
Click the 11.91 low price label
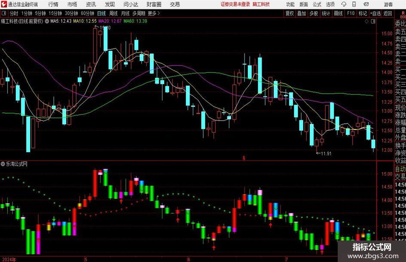326,154
